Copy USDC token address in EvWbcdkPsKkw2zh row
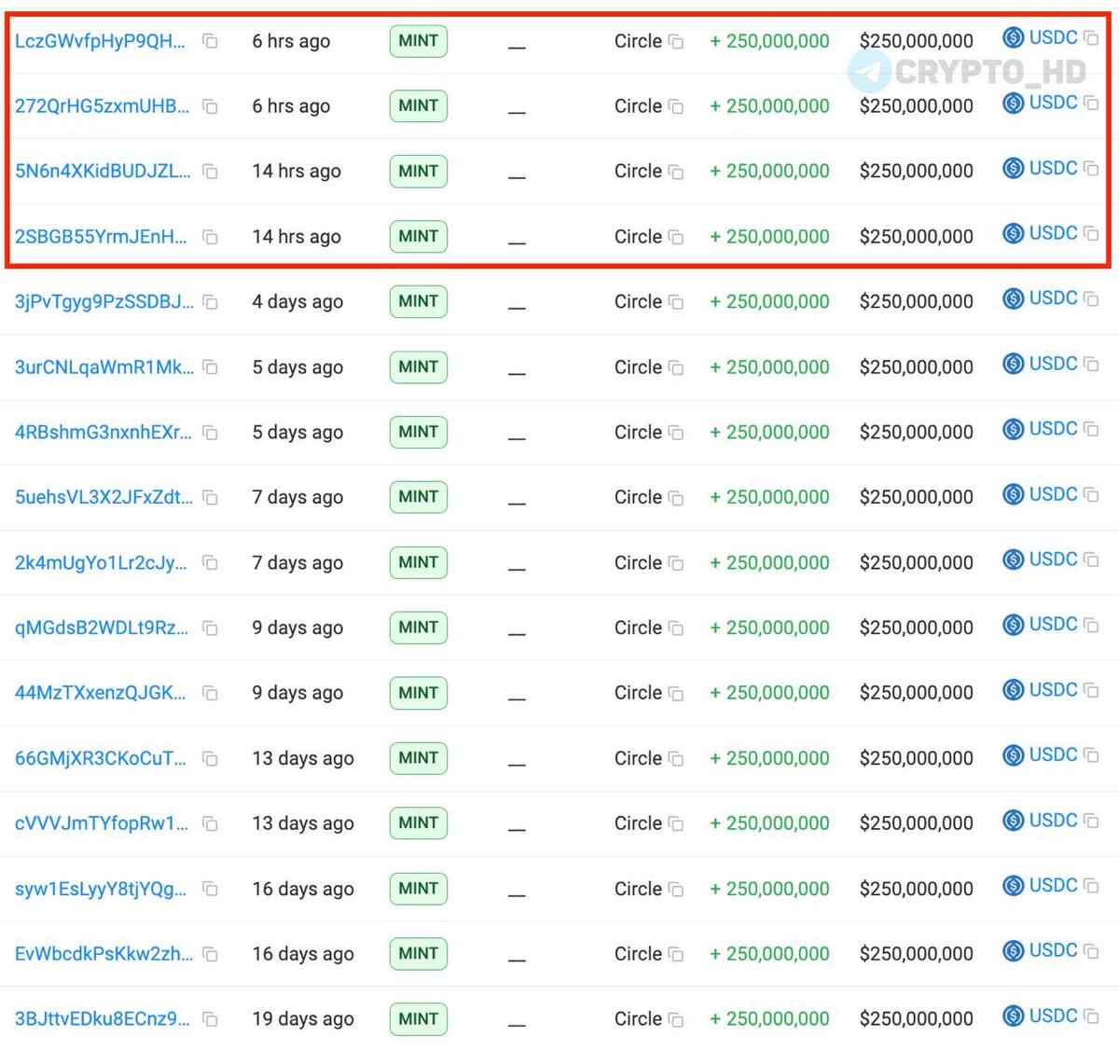1119x1051 pixels. point(1091,951)
